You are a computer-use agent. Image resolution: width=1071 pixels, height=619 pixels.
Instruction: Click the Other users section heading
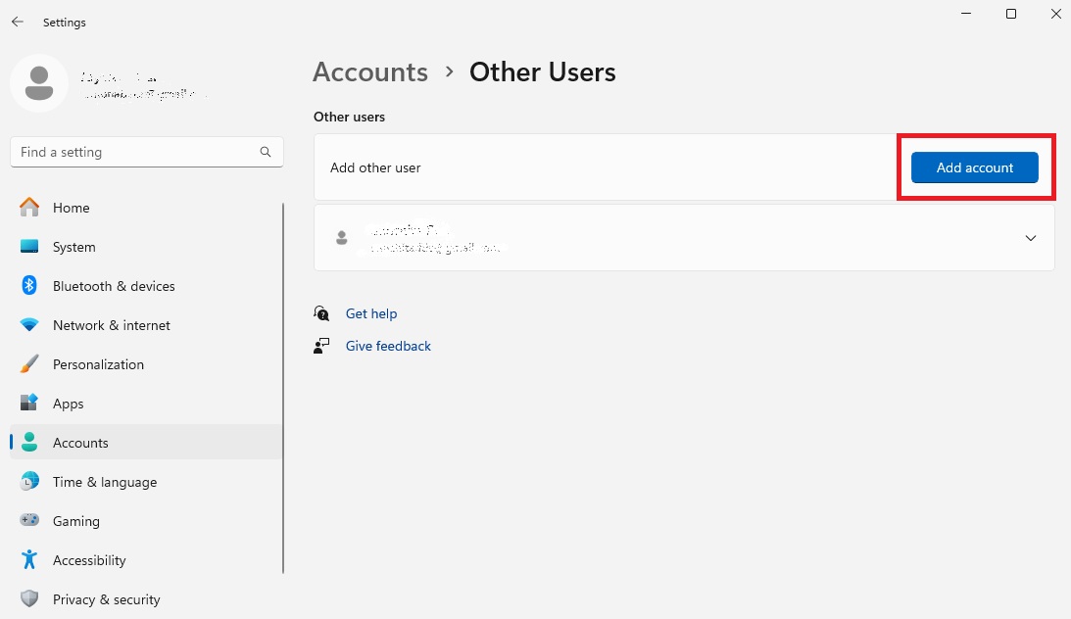[x=349, y=117]
